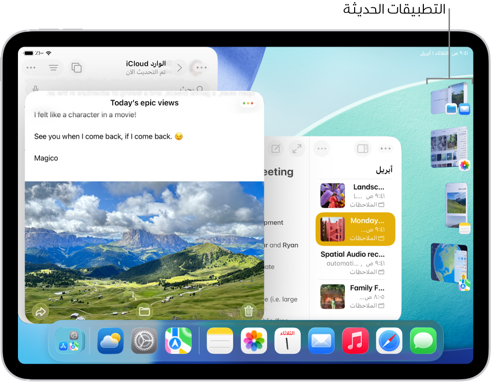Tap the folder icon on the quick note
The image size is (492, 382).
(x=144, y=311)
